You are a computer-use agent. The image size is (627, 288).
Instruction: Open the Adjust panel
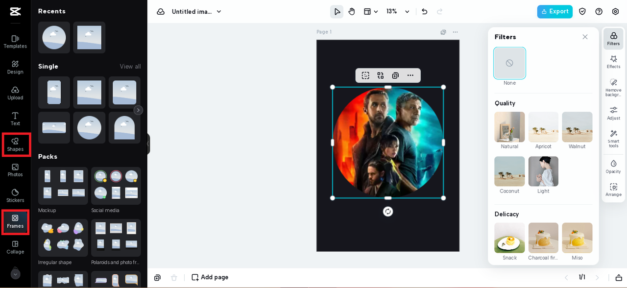coord(613,113)
